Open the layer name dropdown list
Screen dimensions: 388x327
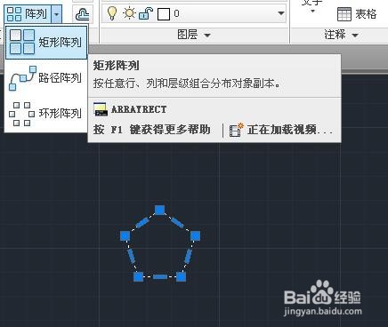280,13
